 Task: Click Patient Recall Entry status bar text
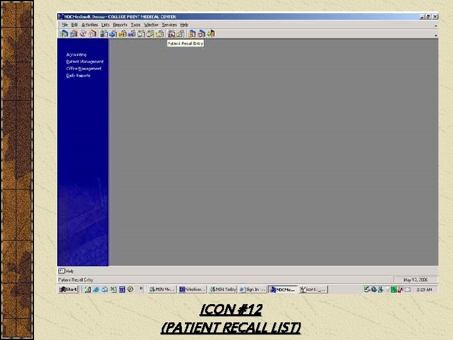(75, 280)
